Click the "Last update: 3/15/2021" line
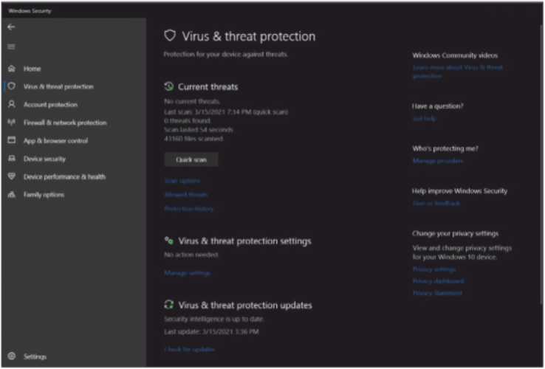 click(x=211, y=332)
